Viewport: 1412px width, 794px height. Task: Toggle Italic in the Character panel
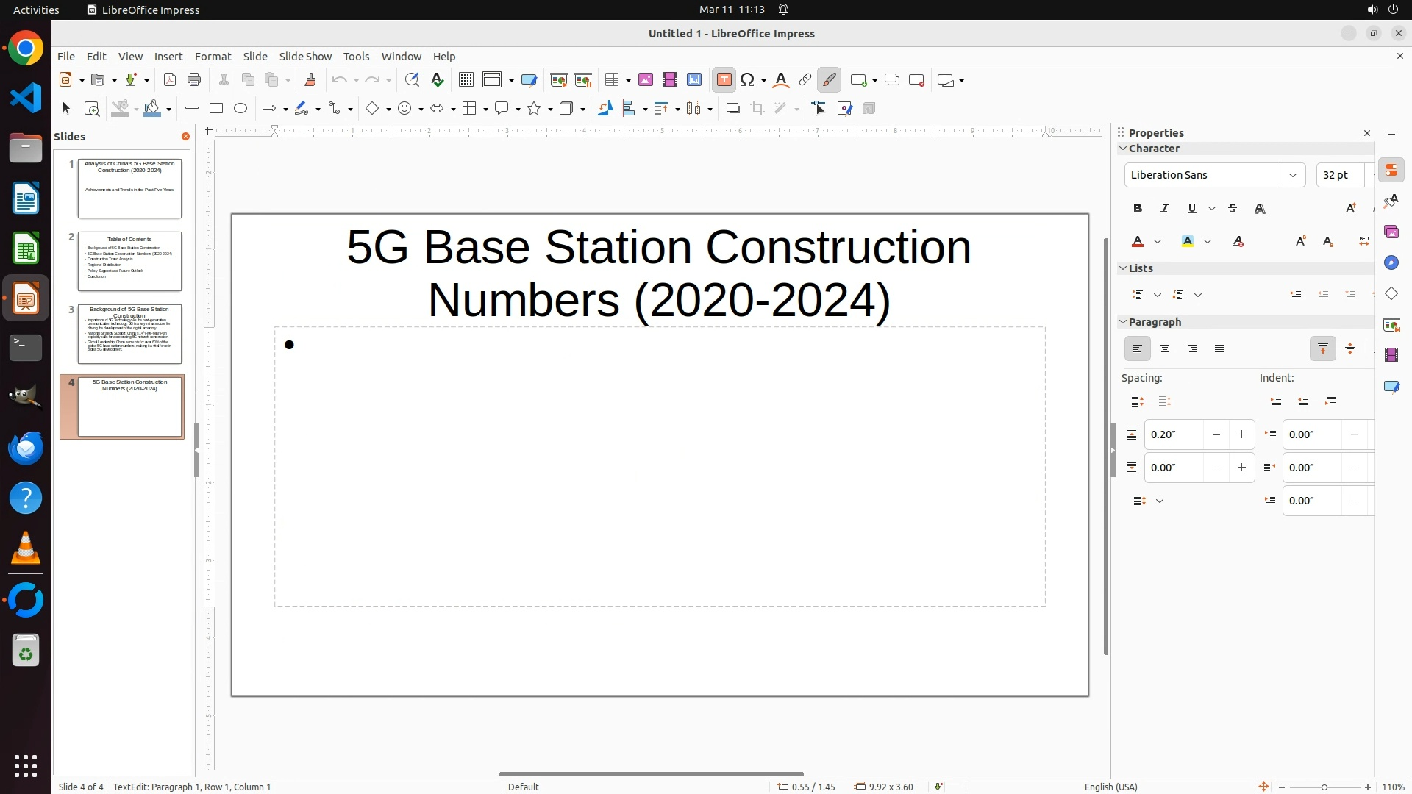click(x=1165, y=209)
